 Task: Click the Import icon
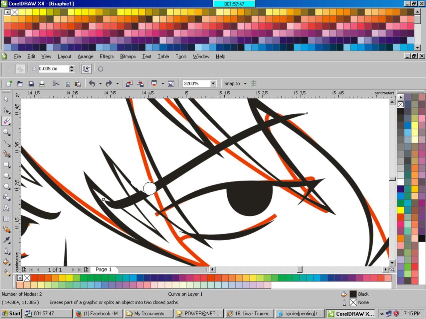[x=129, y=84]
